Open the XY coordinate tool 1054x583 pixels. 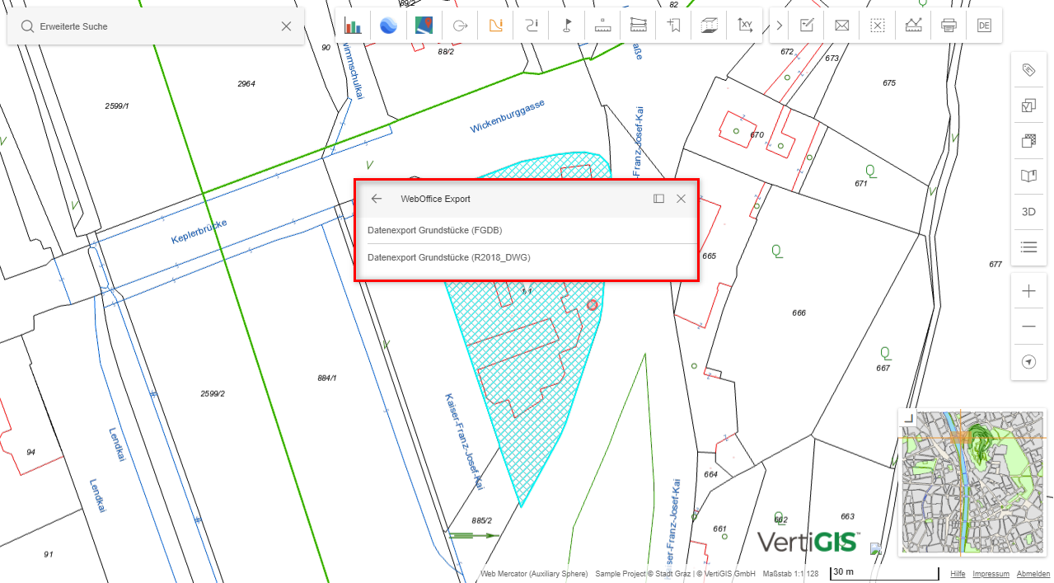(743, 25)
